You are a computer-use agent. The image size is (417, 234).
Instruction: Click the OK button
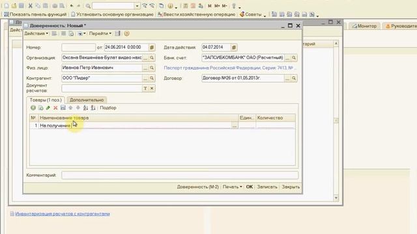(x=250, y=187)
